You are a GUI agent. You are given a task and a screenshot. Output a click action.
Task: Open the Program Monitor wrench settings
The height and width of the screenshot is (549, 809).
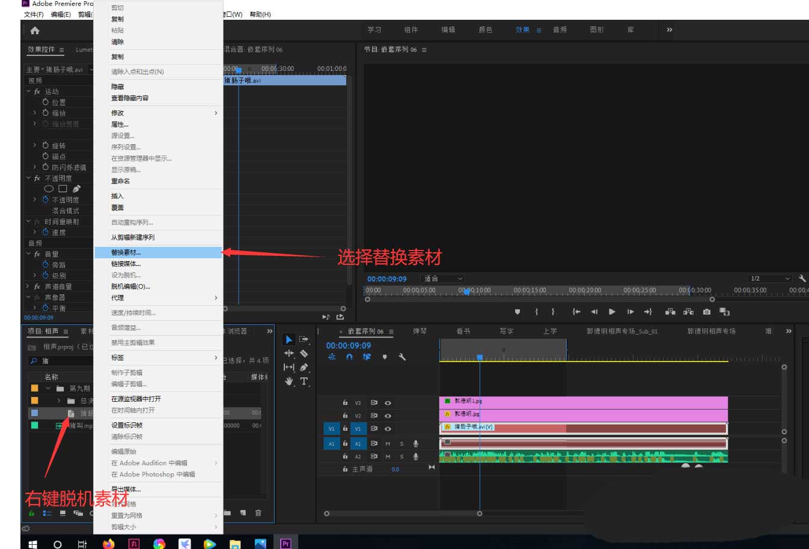(802, 279)
